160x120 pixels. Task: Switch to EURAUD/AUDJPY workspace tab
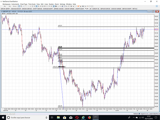tap(48, 9)
